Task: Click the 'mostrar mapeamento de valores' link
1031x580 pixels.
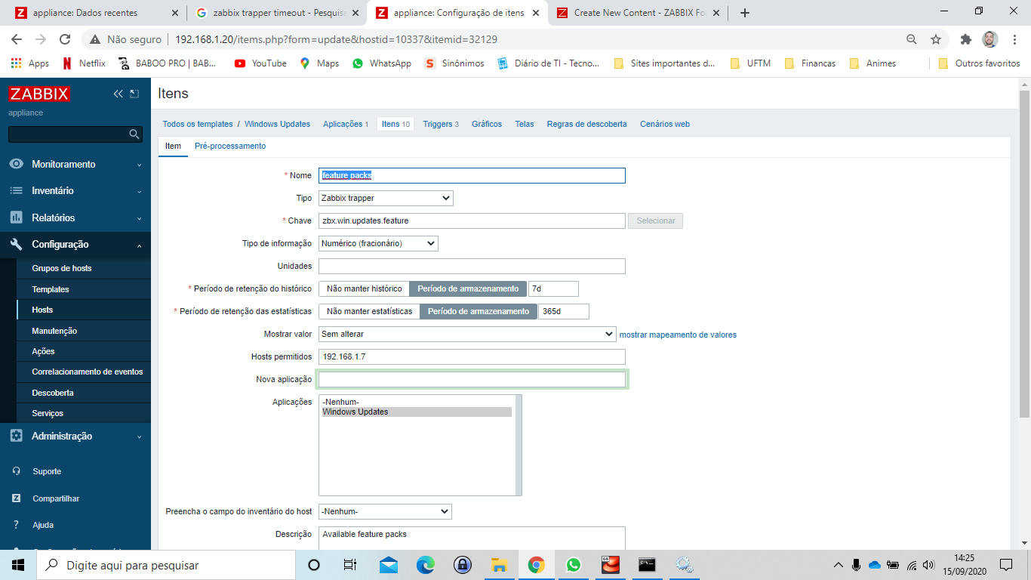Action: (679, 334)
